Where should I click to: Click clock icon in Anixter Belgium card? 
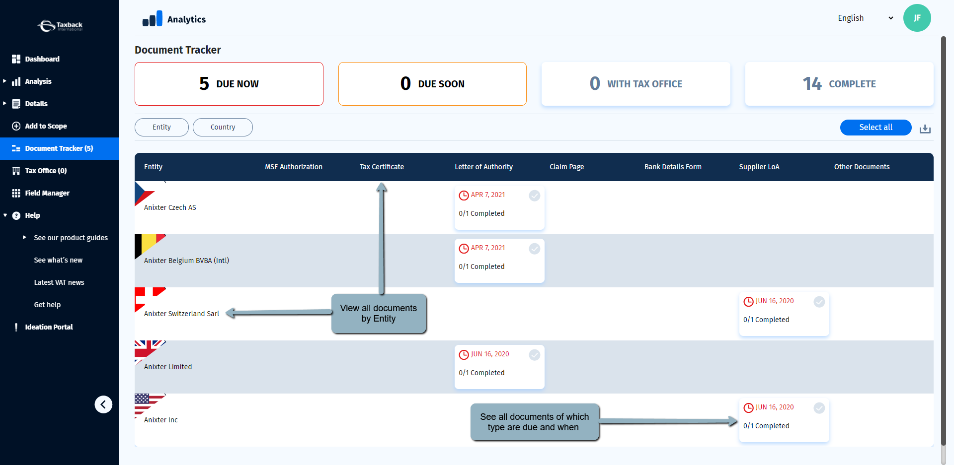[x=464, y=249]
